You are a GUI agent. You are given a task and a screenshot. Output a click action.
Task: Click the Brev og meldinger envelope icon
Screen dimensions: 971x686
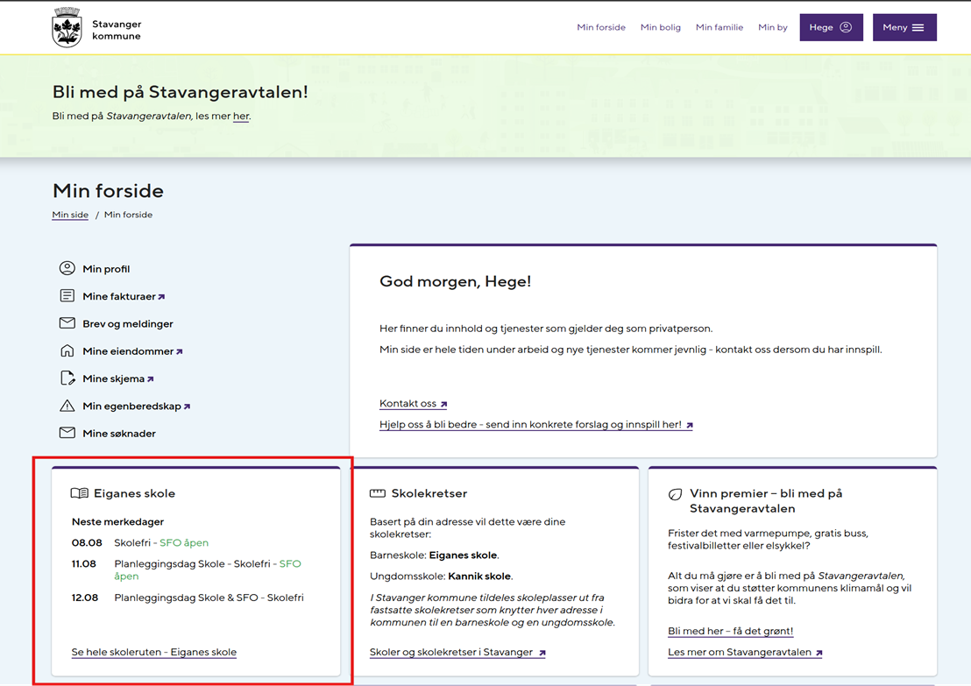click(x=67, y=323)
